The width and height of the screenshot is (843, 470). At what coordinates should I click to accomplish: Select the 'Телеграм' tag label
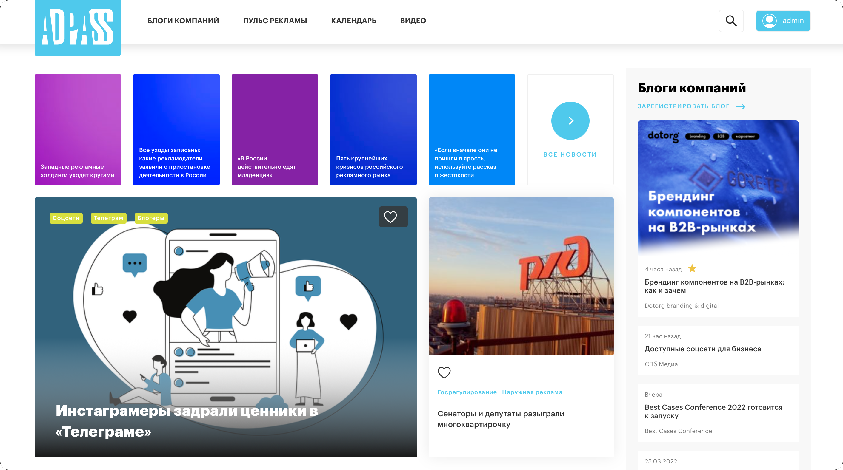pos(108,218)
